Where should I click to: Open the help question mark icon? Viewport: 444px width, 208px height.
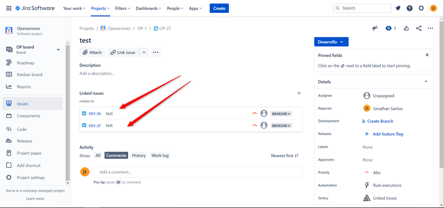(410, 8)
